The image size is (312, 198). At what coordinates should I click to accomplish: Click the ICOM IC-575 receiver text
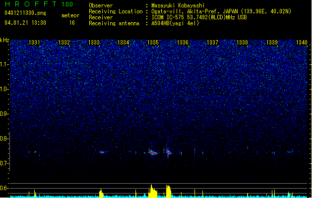pos(199,17)
